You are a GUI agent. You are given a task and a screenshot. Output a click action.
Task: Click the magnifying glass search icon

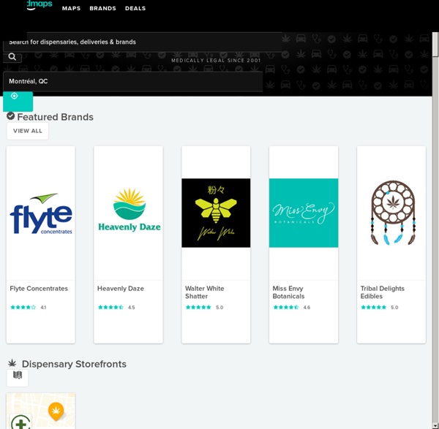coord(12,57)
